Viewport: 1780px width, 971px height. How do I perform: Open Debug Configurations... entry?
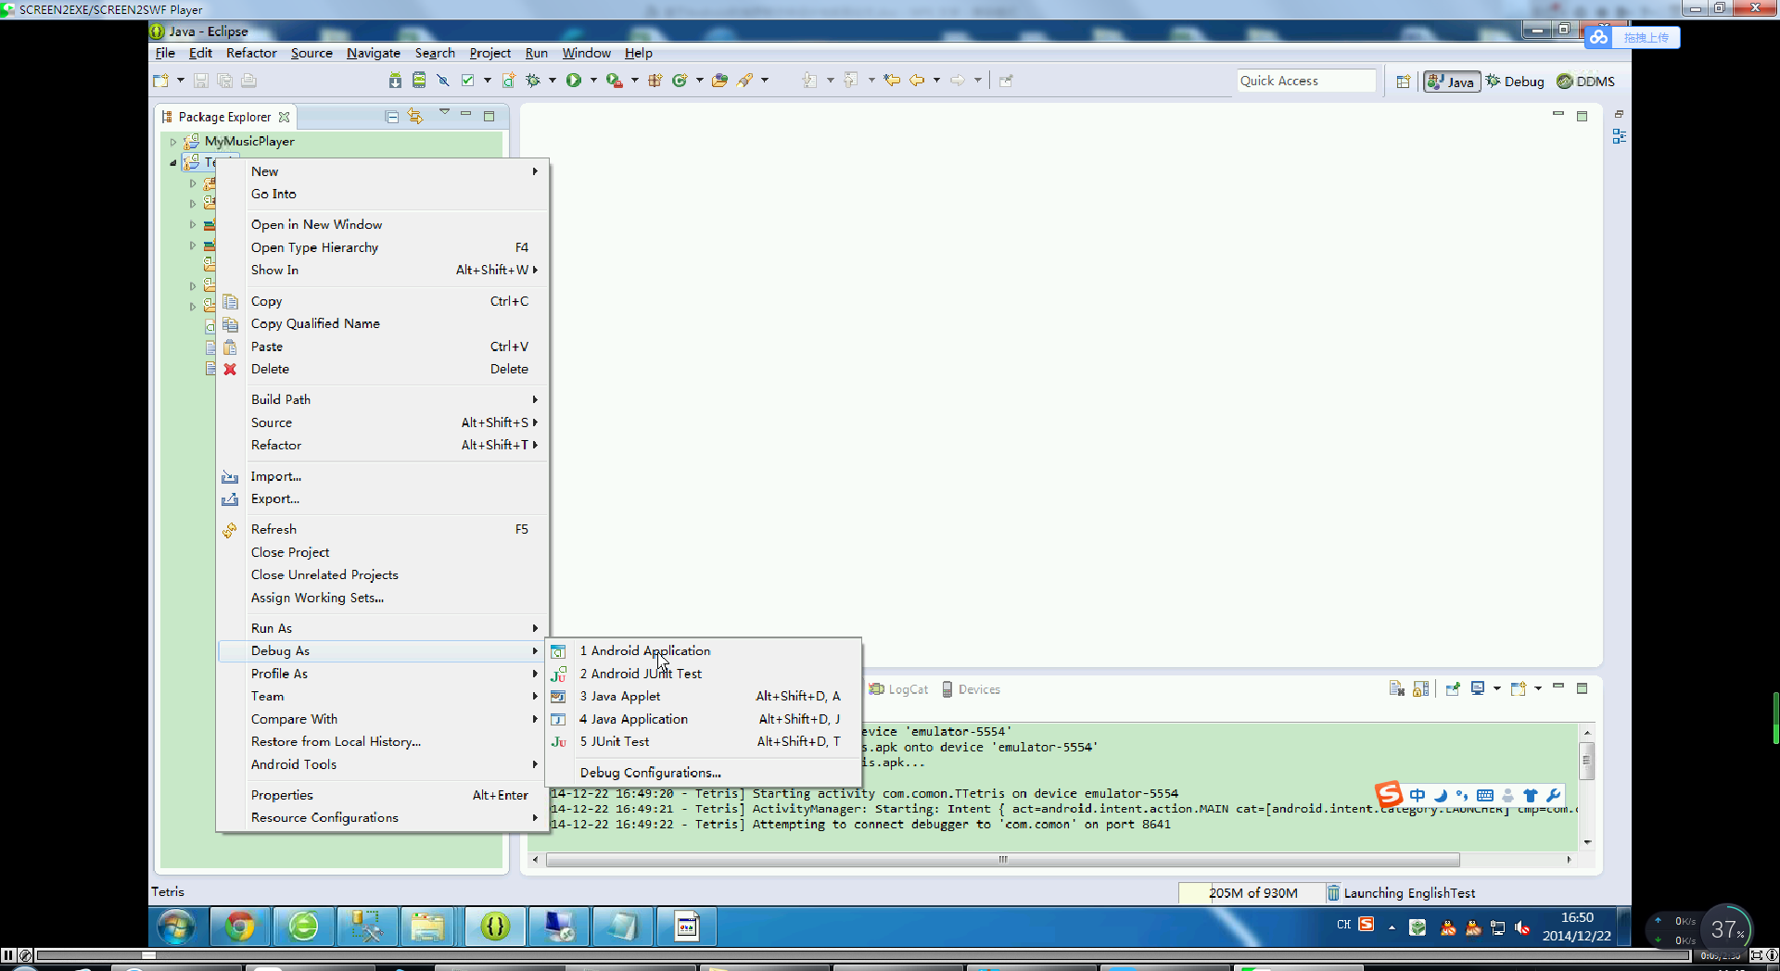(704, 773)
